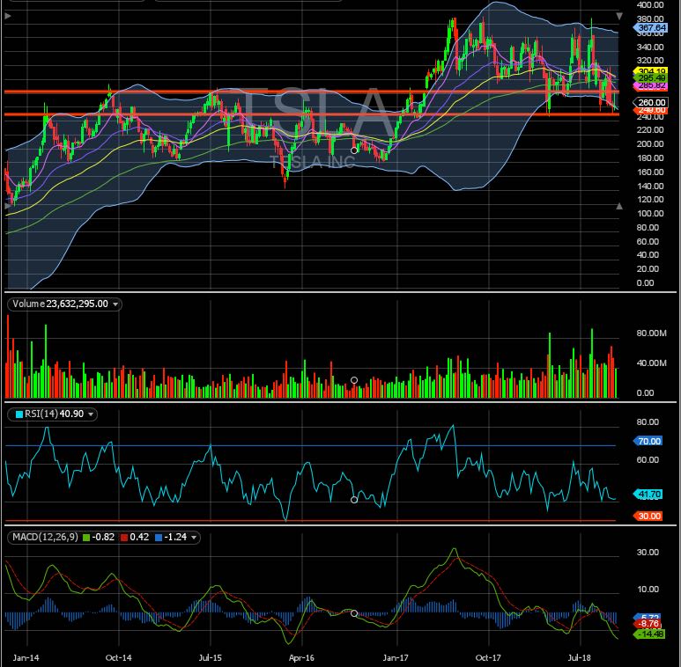Screen dimensions: 681x667
Task: Click the green MACD line color square
Action: [86, 538]
